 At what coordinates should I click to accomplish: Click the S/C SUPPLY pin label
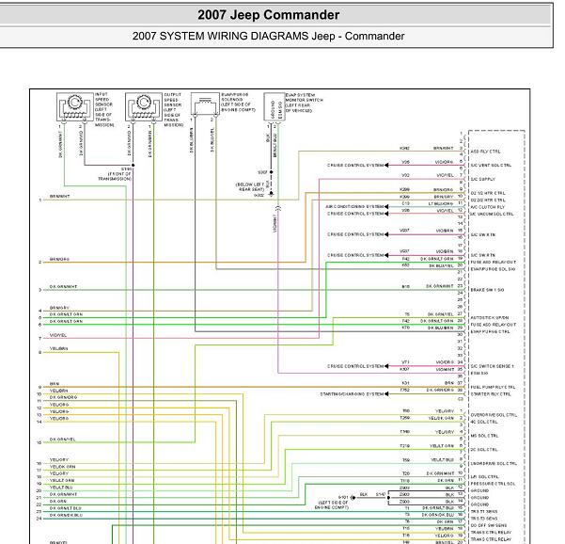483,179
